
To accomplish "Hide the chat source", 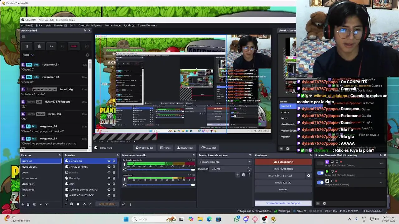I will (x=109, y=184).
